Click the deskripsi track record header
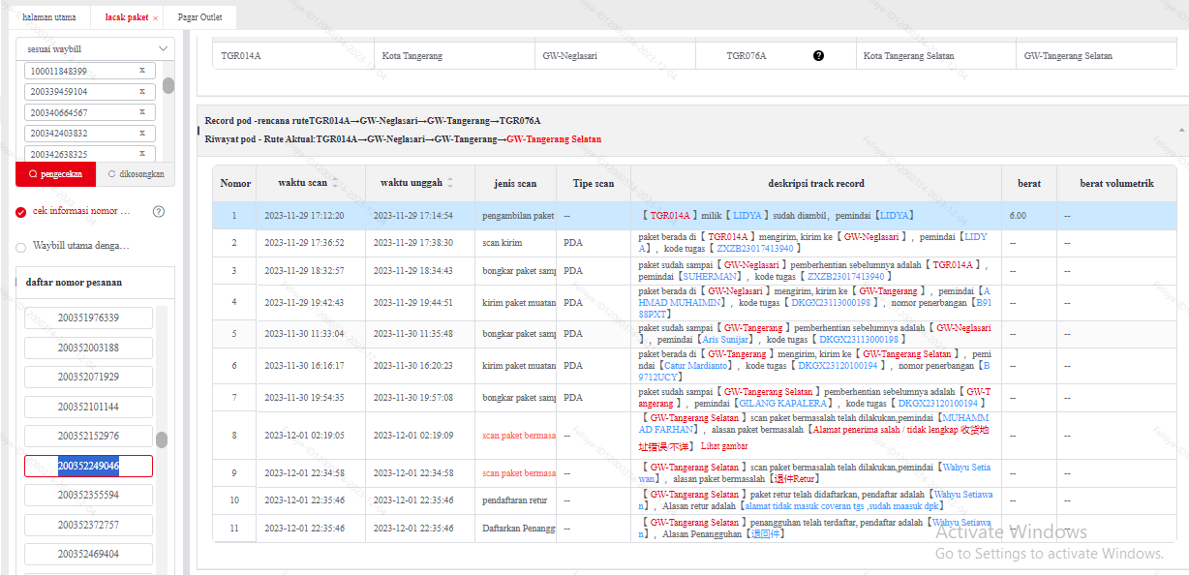 (x=816, y=183)
